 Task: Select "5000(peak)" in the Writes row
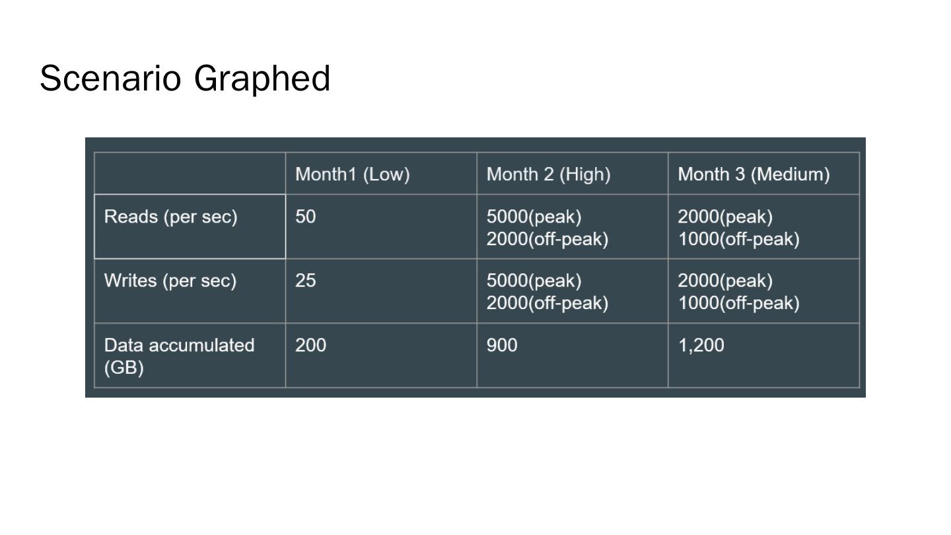pyautogui.click(x=534, y=281)
